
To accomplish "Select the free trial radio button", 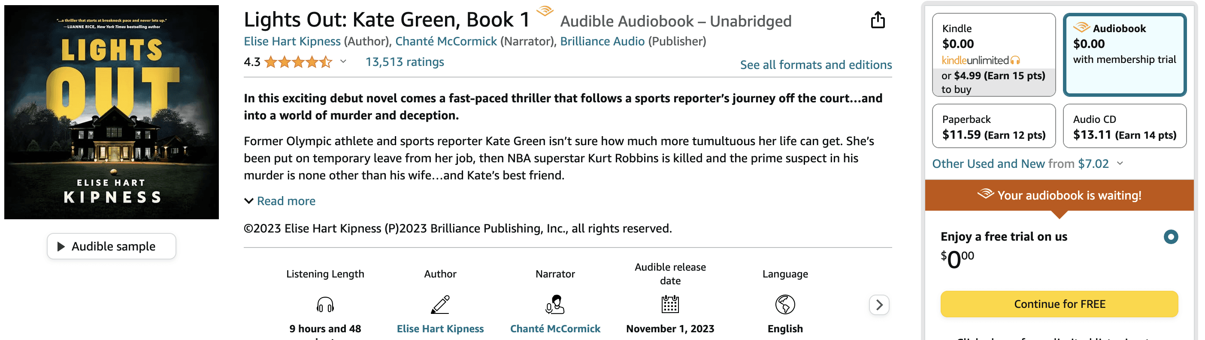I will click(1170, 237).
